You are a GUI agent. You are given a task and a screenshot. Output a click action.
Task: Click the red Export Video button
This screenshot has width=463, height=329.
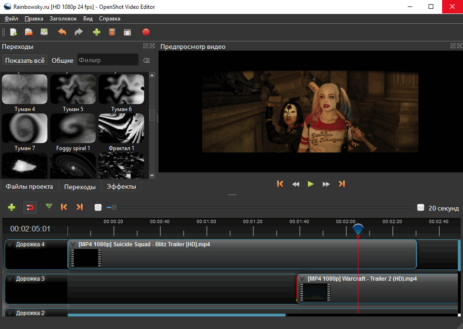click(x=146, y=32)
